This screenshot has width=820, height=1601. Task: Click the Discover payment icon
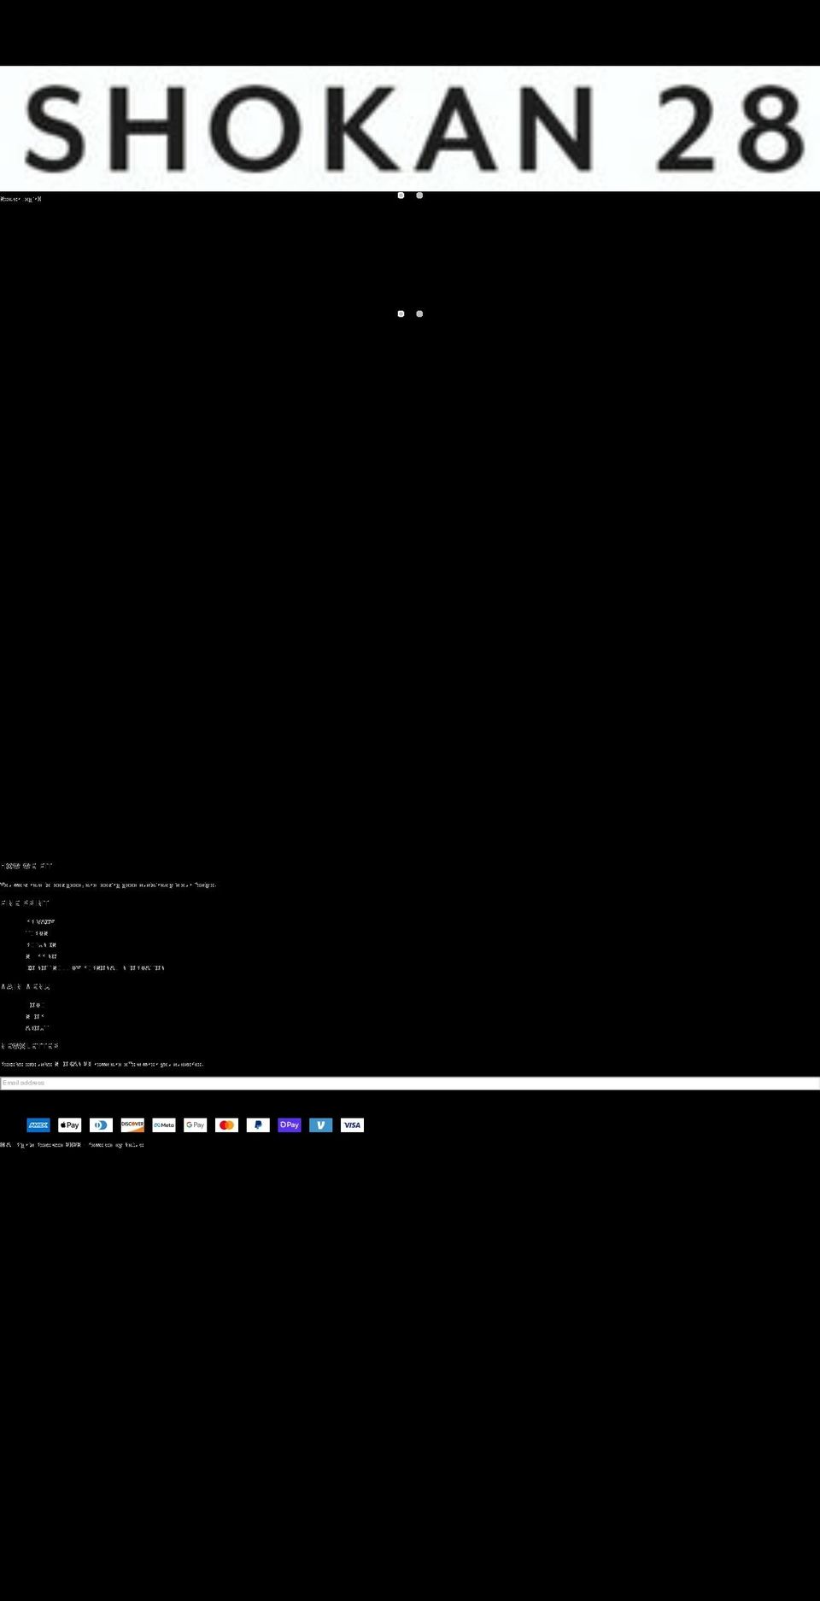pos(132,1125)
